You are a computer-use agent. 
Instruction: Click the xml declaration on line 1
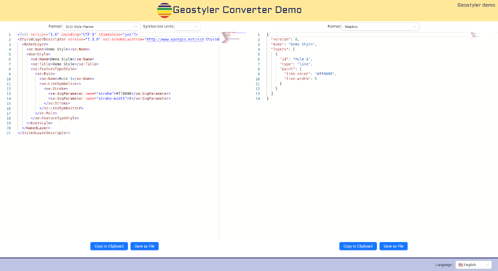pyautogui.click(x=78, y=34)
